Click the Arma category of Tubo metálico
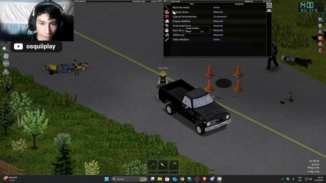326x183 pixels. pyautogui.click(x=216, y=39)
